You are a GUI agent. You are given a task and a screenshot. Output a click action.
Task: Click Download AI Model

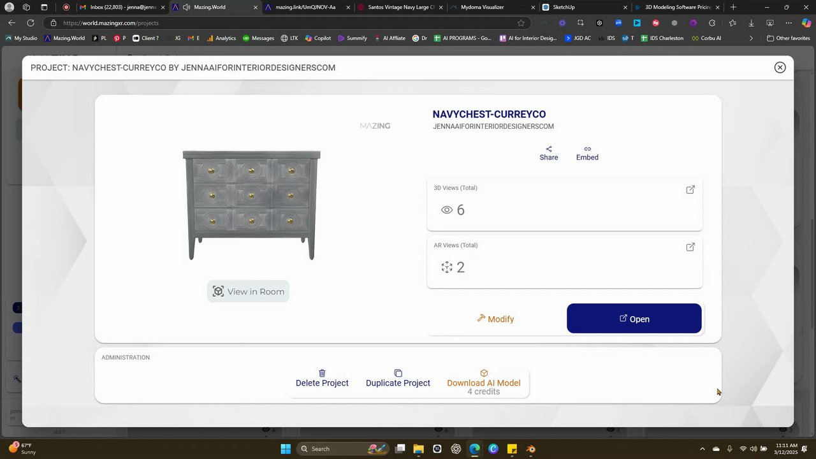pyautogui.click(x=484, y=378)
